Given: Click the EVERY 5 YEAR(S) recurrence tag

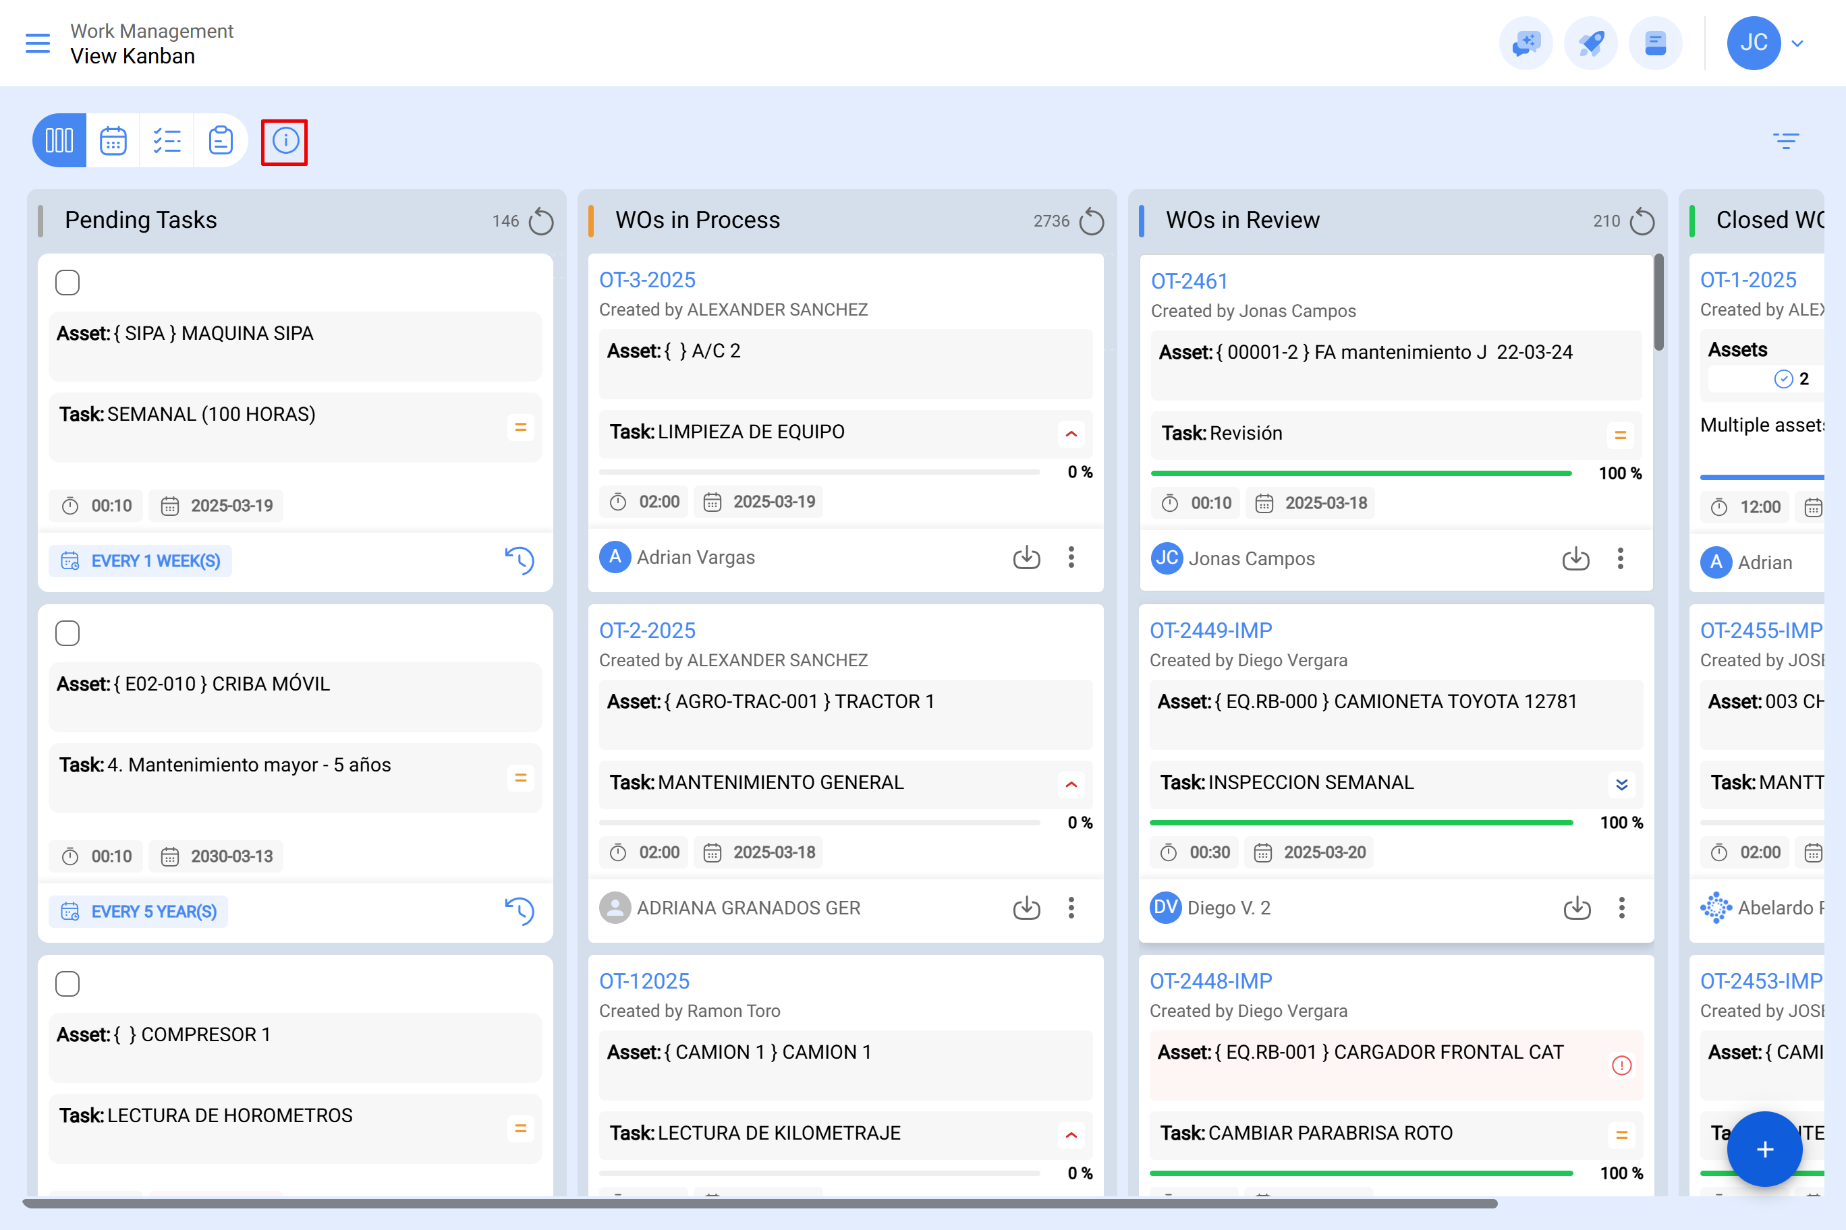Looking at the screenshot, I should (139, 912).
